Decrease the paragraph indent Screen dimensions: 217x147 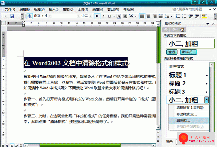190,16
